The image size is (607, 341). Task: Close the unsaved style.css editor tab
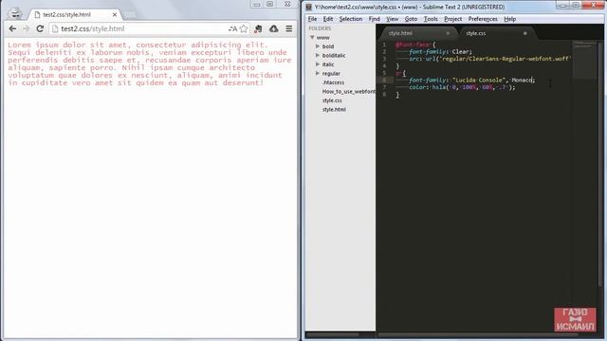pos(524,33)
